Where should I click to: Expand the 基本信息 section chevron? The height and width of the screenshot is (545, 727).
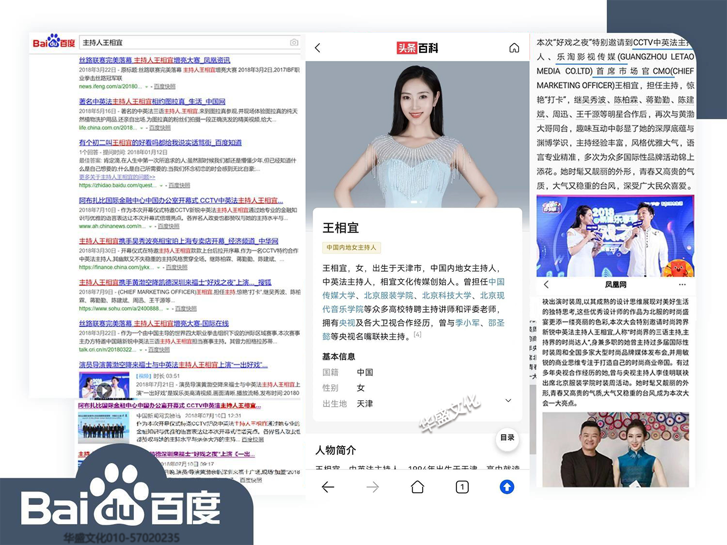point(508,401)
